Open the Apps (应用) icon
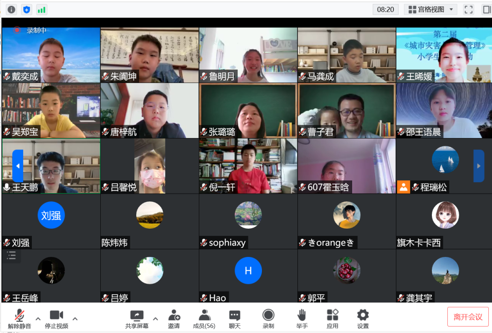 tap(333, 318)
